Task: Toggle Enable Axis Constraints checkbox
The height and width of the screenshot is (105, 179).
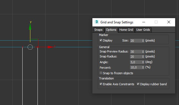Action: point(101,84)
